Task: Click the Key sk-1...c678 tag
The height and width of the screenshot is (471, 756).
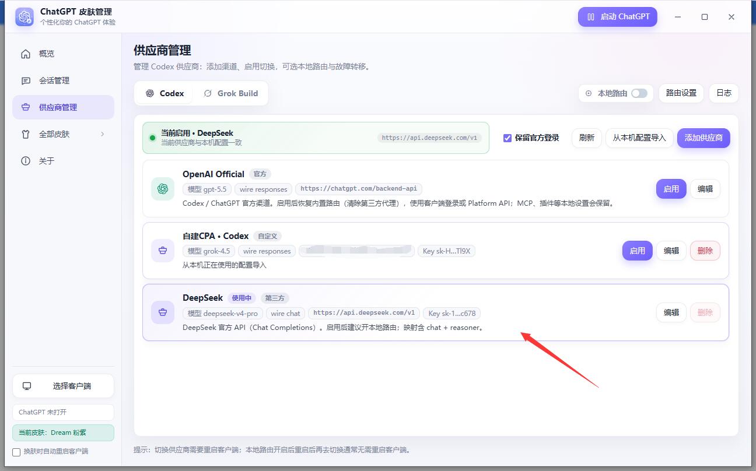Action: click(452, 313)
